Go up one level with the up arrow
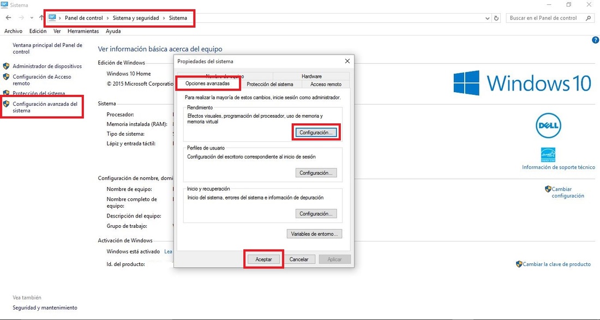This screenshot has height=320, width=600. 41,18
